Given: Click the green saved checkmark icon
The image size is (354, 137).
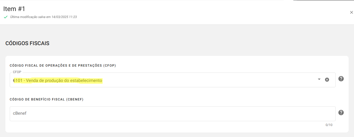Looking at the screenshot, I should pyautogui.click(x=6, y=17).
